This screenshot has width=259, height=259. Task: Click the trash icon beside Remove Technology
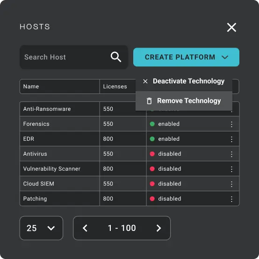pos(149,101)
